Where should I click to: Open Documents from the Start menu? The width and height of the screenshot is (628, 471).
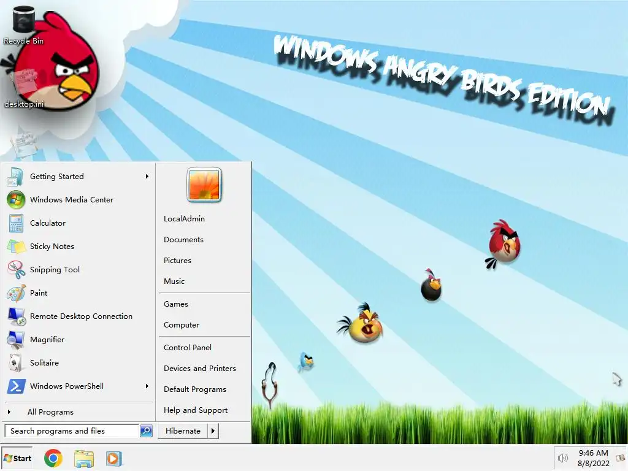point(183,240)
